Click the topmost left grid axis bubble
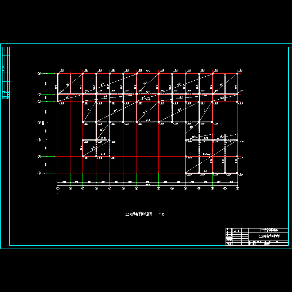Viewport: 292px width, 292px height. (39, 73)
